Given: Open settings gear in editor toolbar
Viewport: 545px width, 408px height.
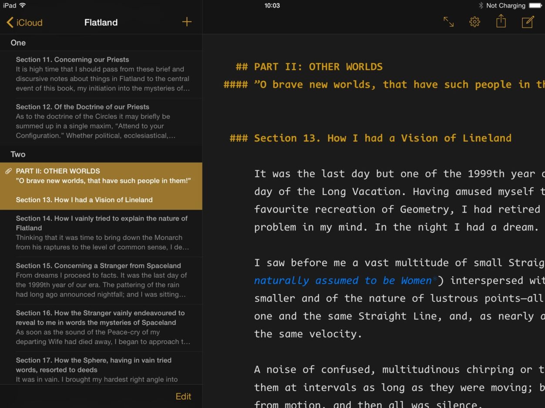Looking at the screenshot, I should click(474, 22).
